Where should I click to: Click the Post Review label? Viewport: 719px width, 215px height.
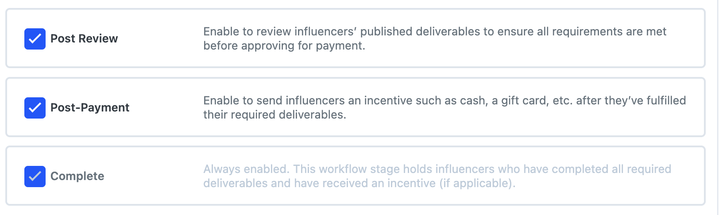84,39
